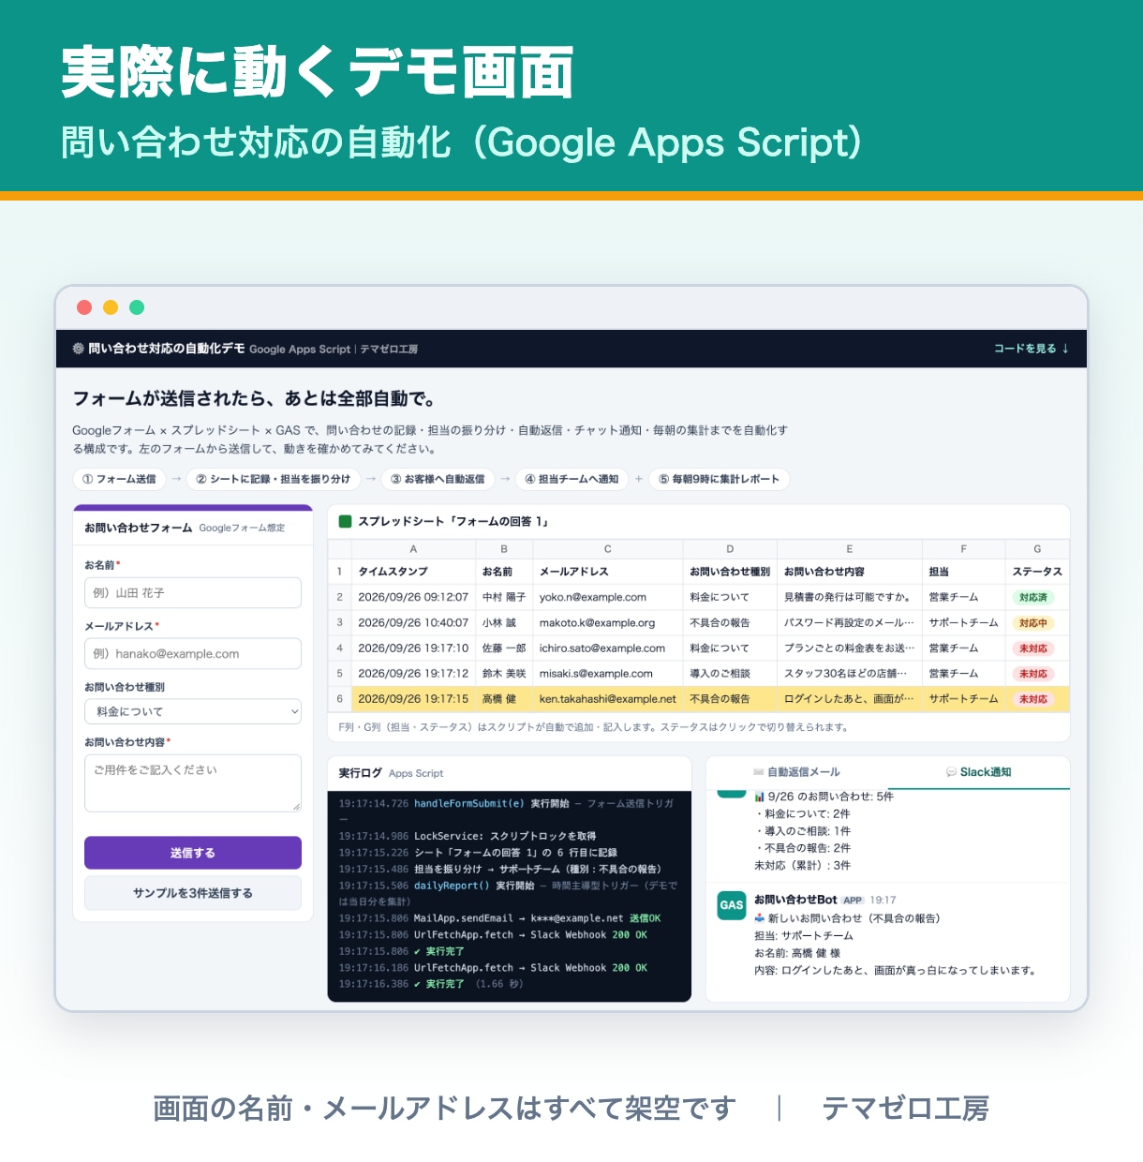
Task: Click cell 導入のご相談
Action: pos(730,674)
